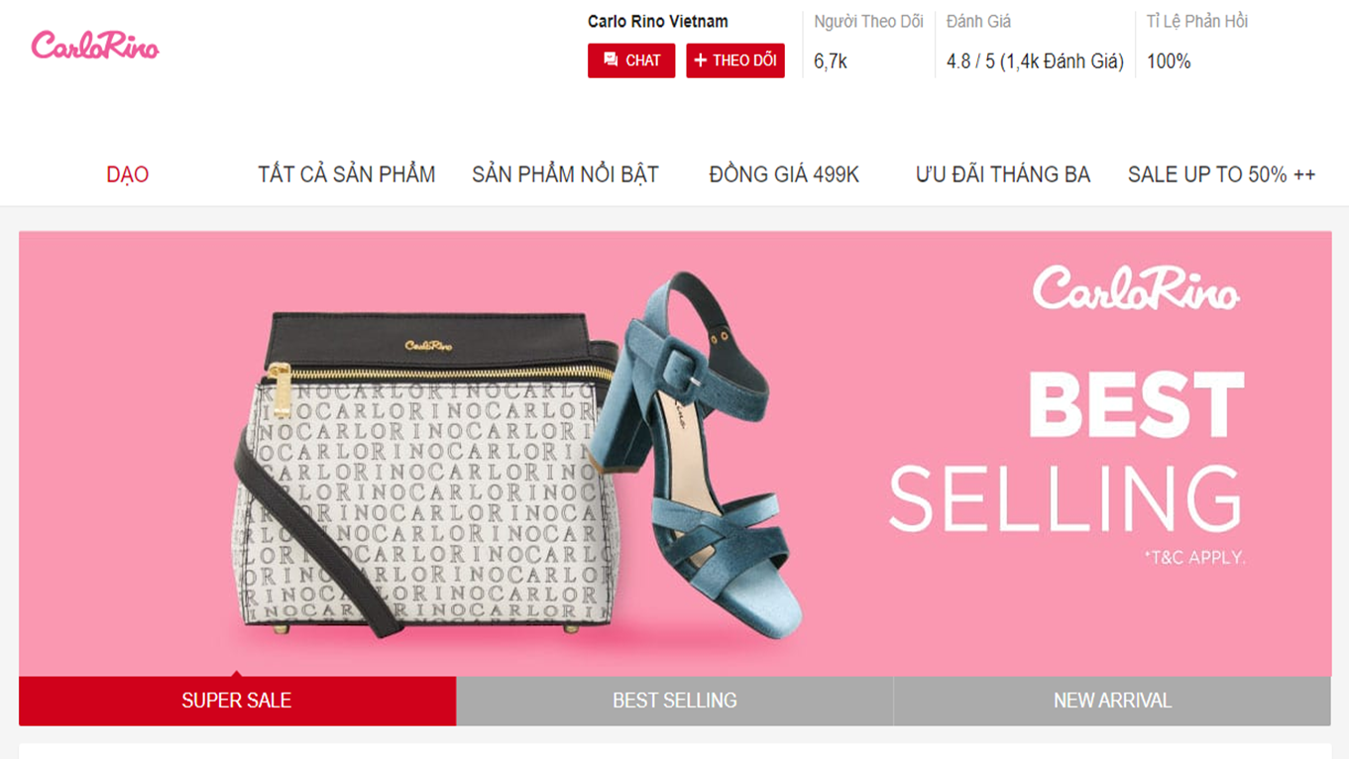Open chat with the shop
Viewport: 1349px width, 759px height.
631,60
